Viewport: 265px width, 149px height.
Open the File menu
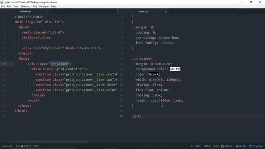click(x=3, y=7)
